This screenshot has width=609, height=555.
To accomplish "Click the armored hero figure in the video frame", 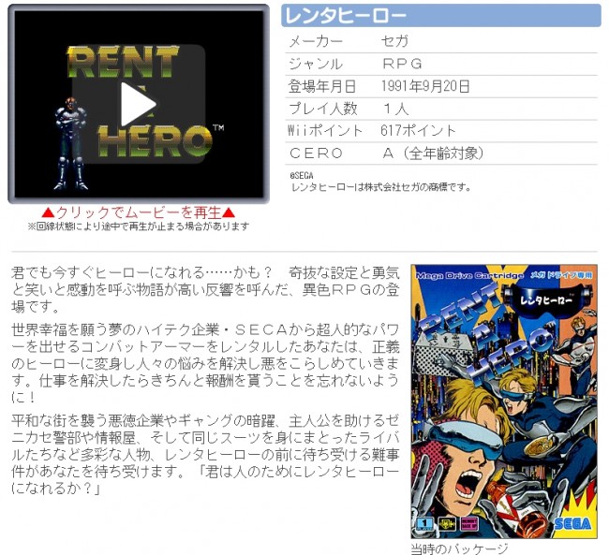I will pyautogui.click(x=71, y=143).
